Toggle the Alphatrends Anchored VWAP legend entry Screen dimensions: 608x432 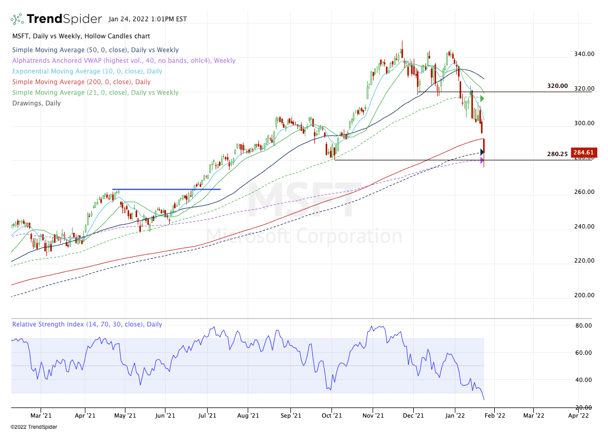click(x=123, y=61)
